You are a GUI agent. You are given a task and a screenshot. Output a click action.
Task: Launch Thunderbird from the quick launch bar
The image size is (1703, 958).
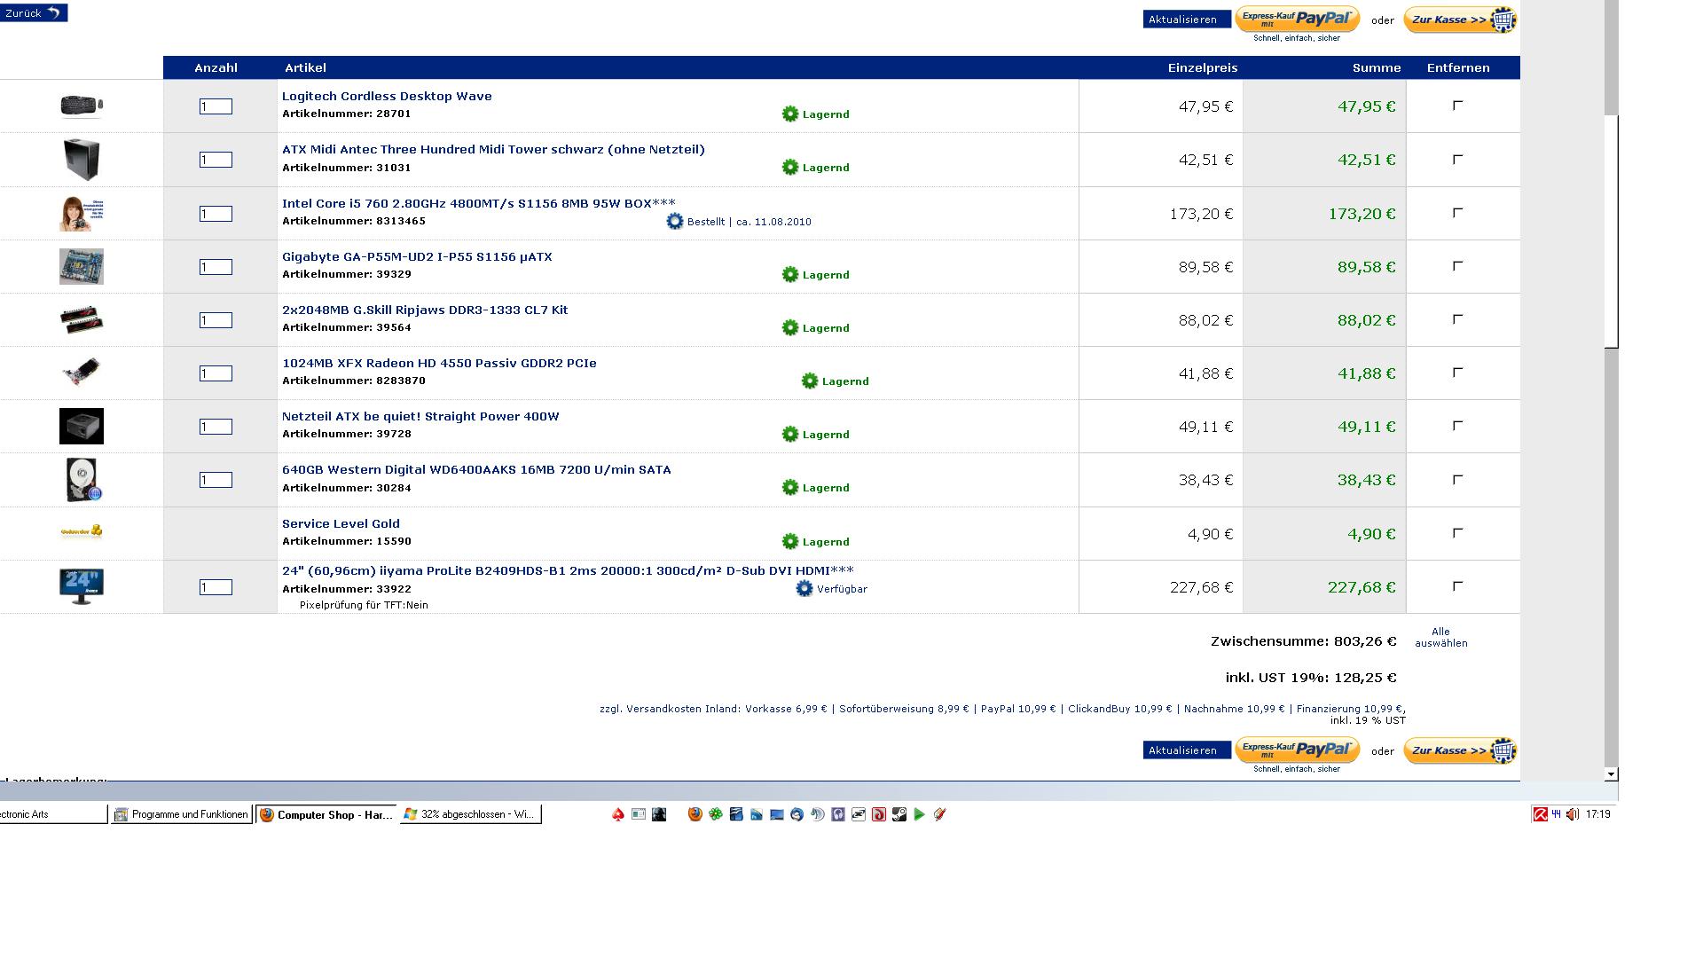797,814
